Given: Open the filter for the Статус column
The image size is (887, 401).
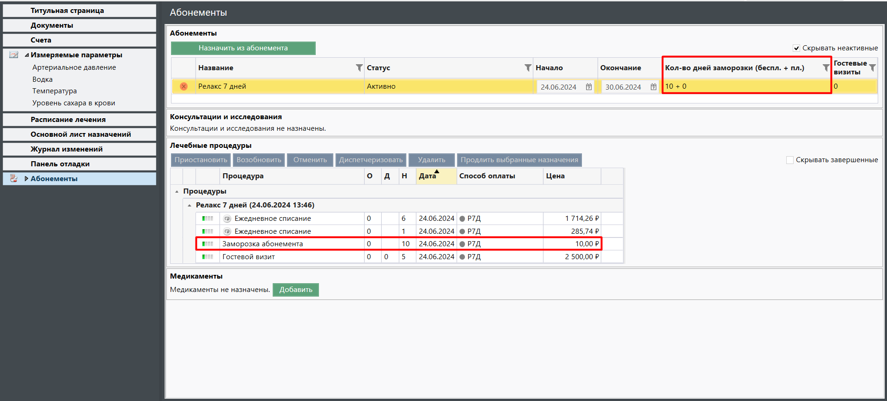Looking at the screenshot, I should pyautogui.click(x=527, y=68).
